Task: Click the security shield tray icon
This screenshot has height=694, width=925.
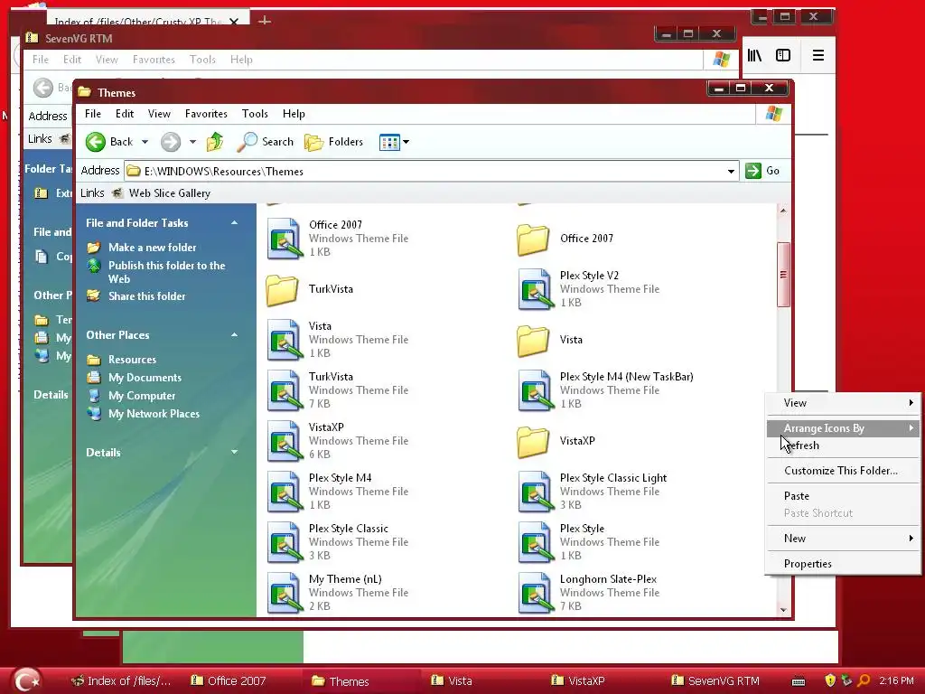Action: pyautogui.click(x=830, y=680)
